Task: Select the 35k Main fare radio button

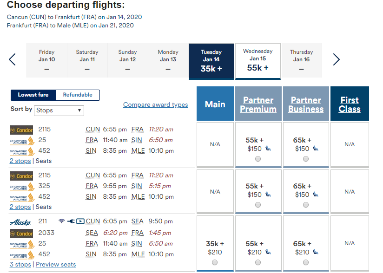Action: (215, 262)
